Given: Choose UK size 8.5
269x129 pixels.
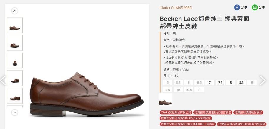Looking at the screenshot, I should point(241,83).
